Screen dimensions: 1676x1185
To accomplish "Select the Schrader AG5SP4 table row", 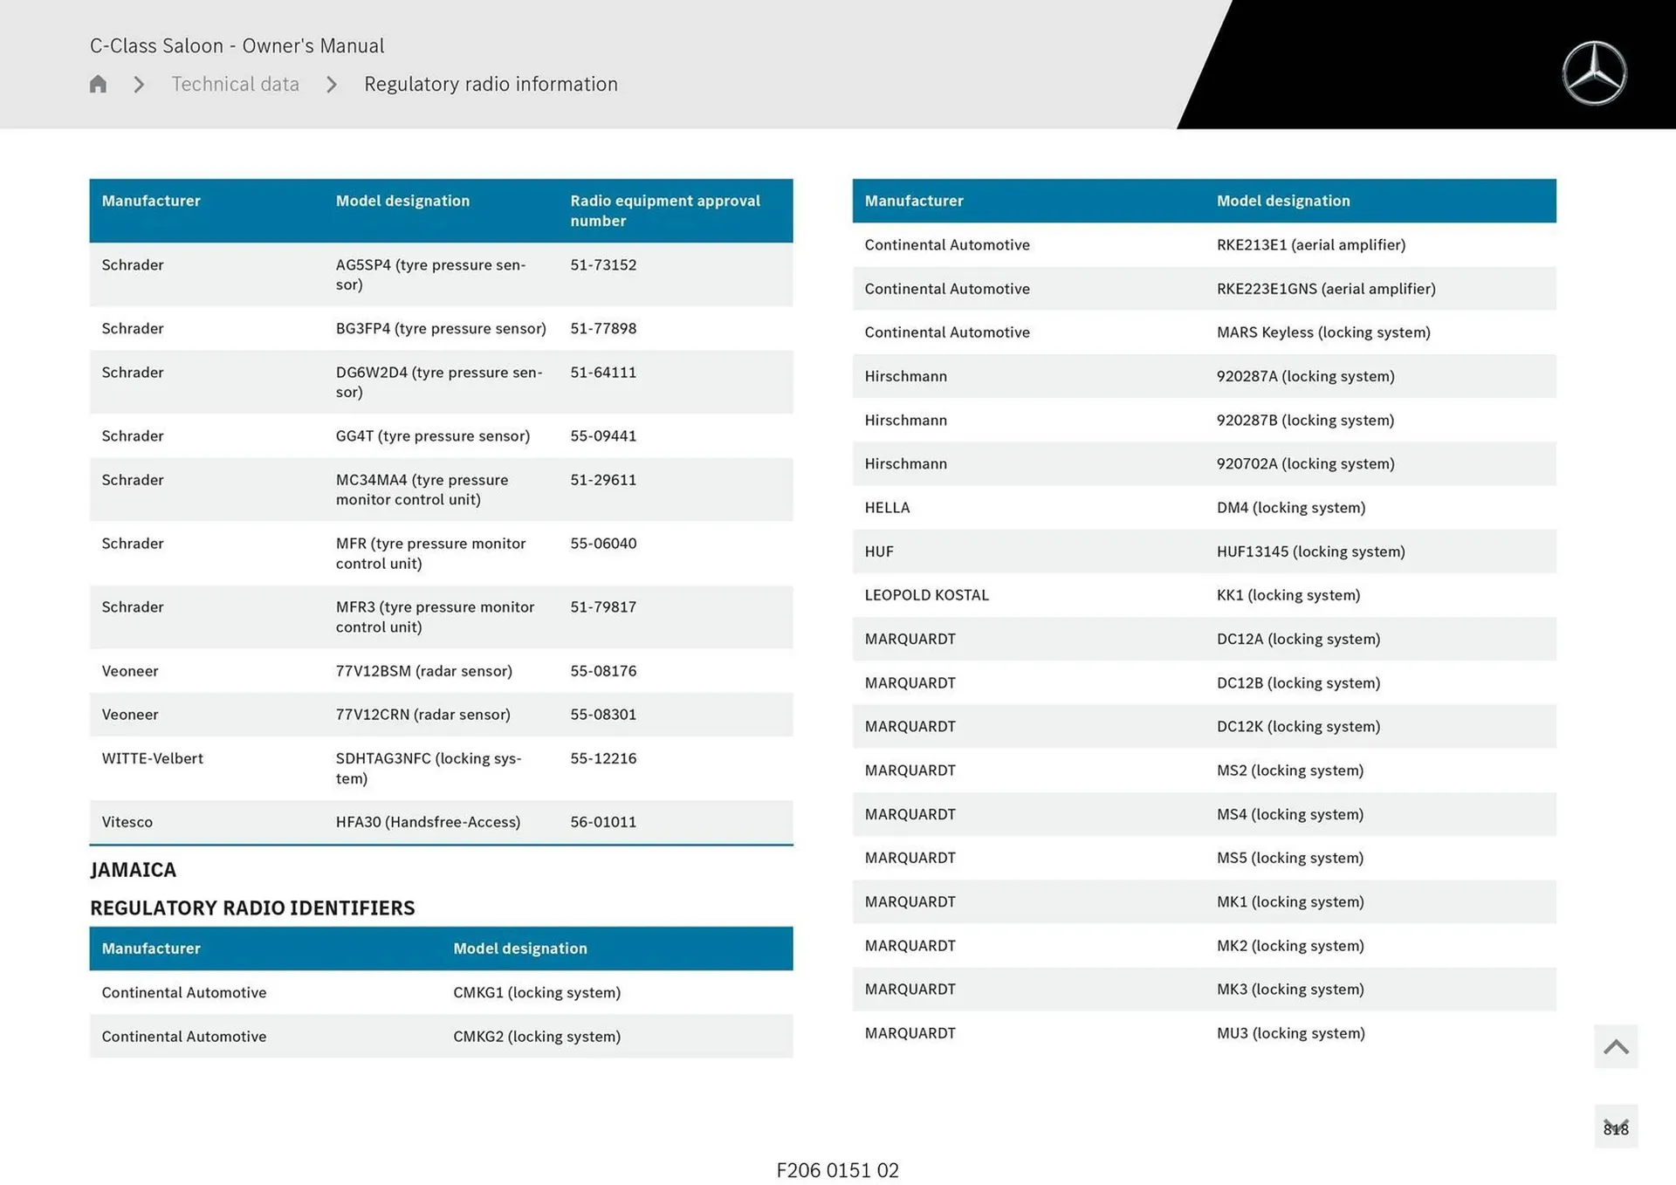I will (x=441, y=274).
